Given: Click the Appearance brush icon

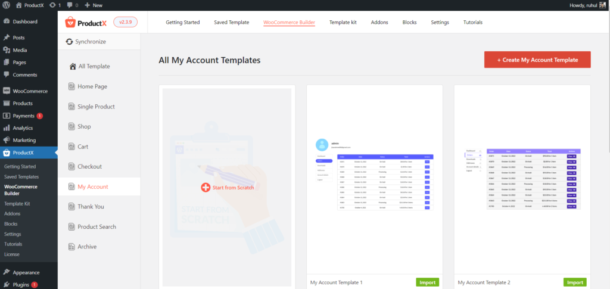Looking at the screenshot, I should (7, 273).
